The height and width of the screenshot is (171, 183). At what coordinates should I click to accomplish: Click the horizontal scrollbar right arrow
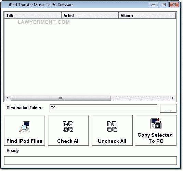(173, 98)
